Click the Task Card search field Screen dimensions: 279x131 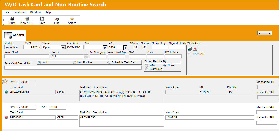tap(27, 56)
